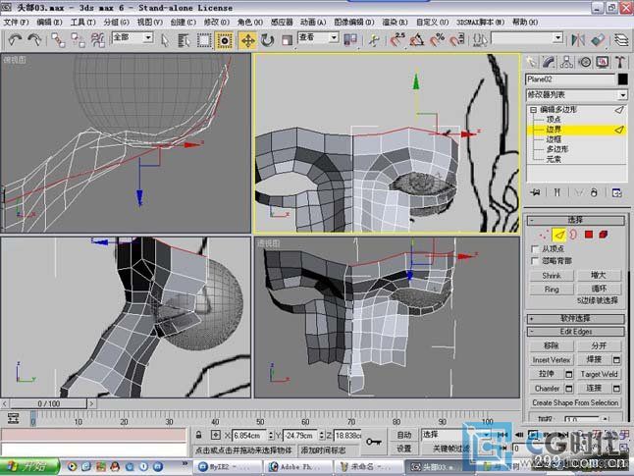
Task: Click the Ring button
Action: [x=552, y=290]
